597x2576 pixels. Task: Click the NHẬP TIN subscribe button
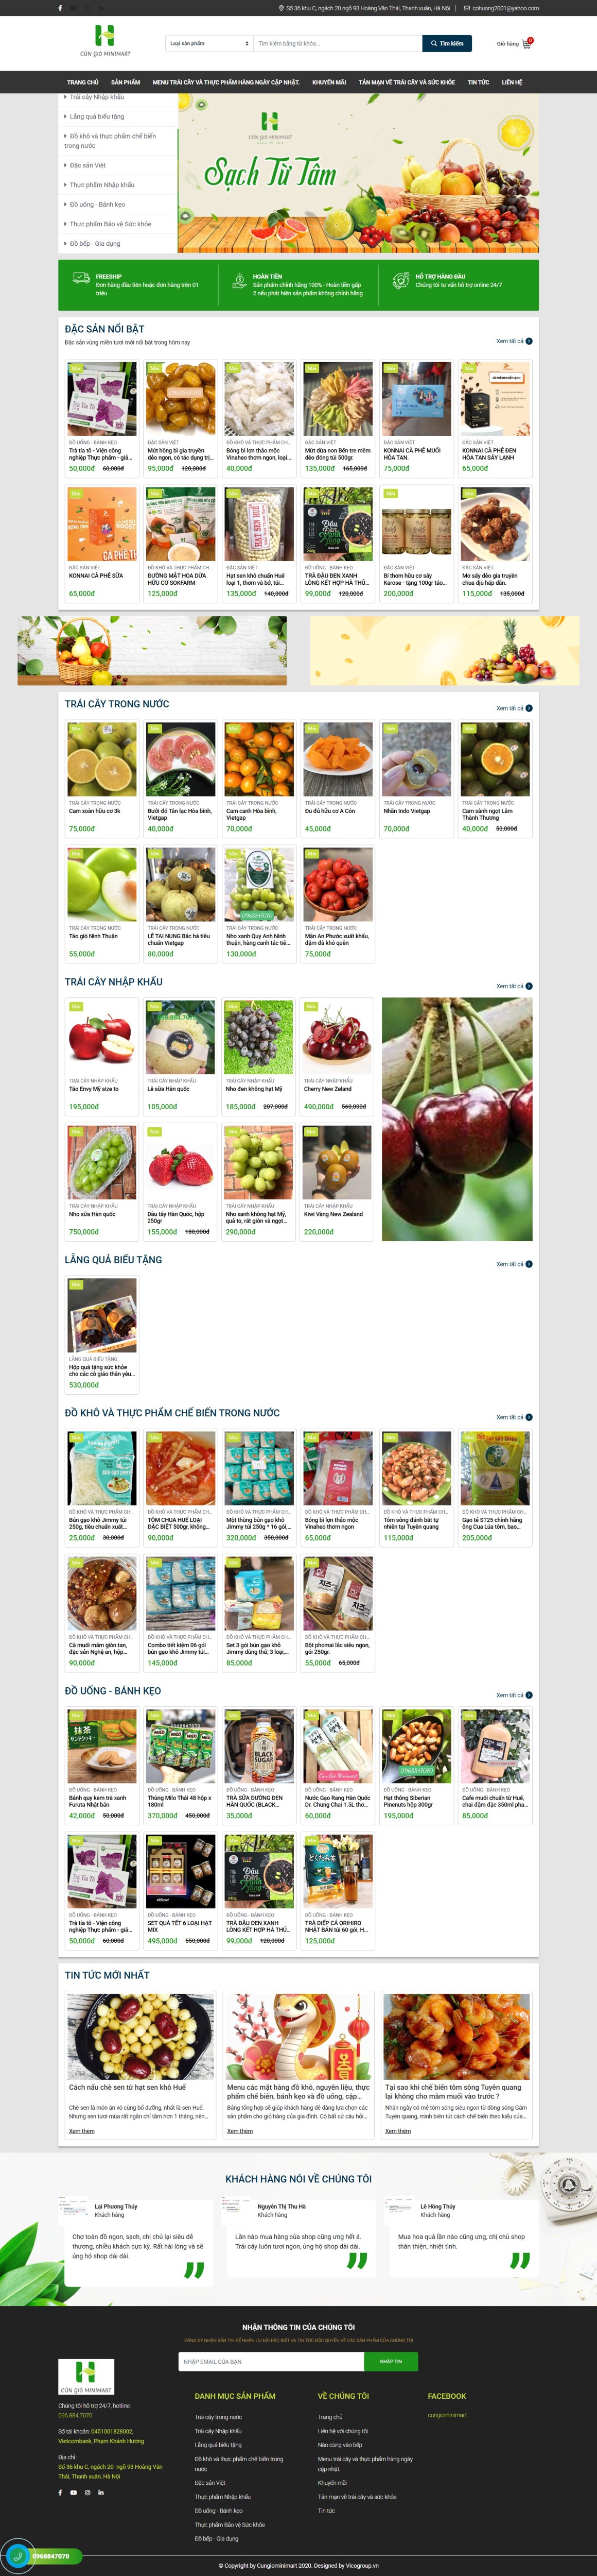[390, 2361]
